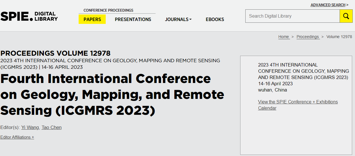Click the sidebar '14-16 April 2023' date
Image resolution: width=355 pixels, height=156 pixels.
[x=276, y=84]
